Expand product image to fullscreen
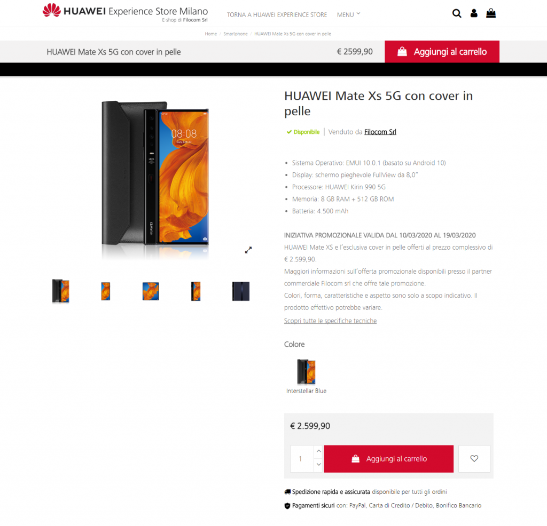 tap(248, 250)
